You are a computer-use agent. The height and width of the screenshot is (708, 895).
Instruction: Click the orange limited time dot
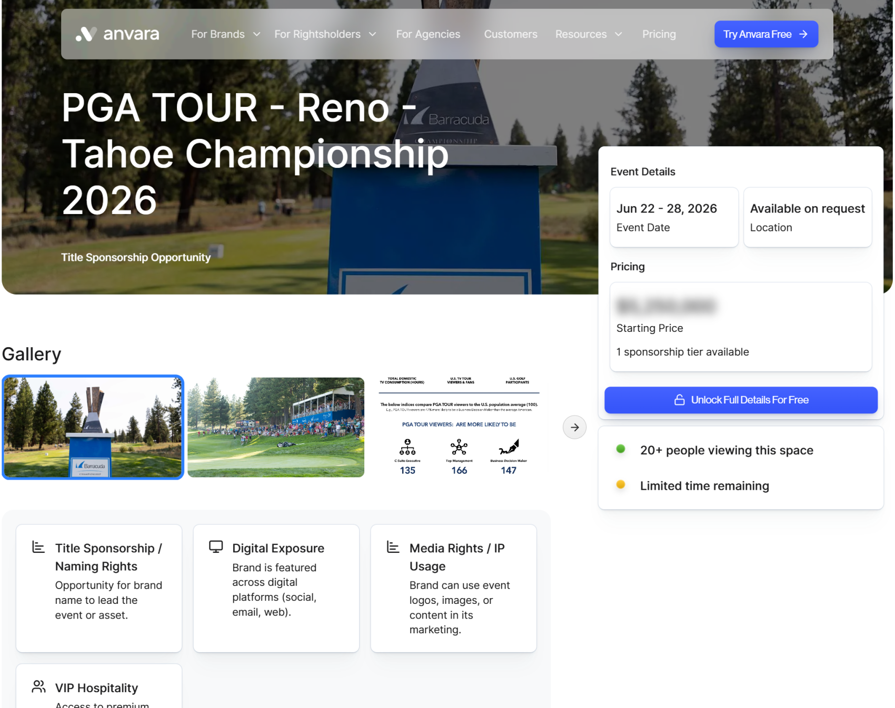pos(621,485)
